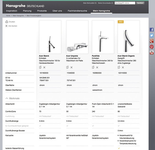Open the Twitter share icon
The width and height of the screenshot is (155, 150).
click(x=151, y=35)
